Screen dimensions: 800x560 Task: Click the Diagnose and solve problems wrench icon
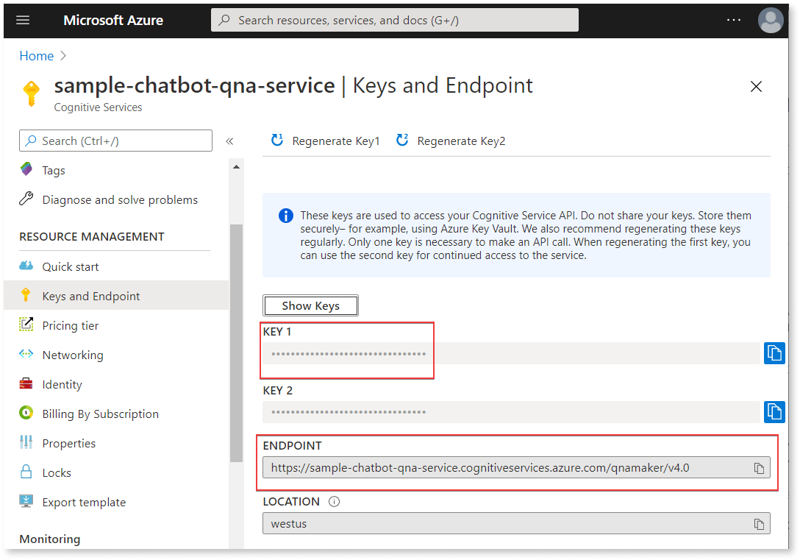pos(26,199)
